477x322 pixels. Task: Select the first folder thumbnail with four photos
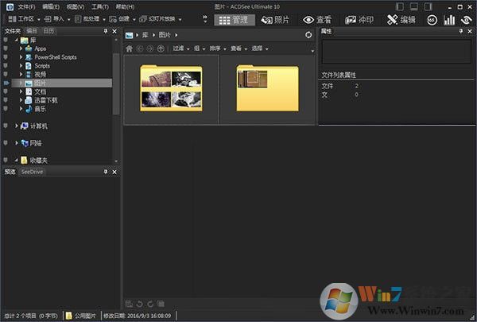[171, 88]
